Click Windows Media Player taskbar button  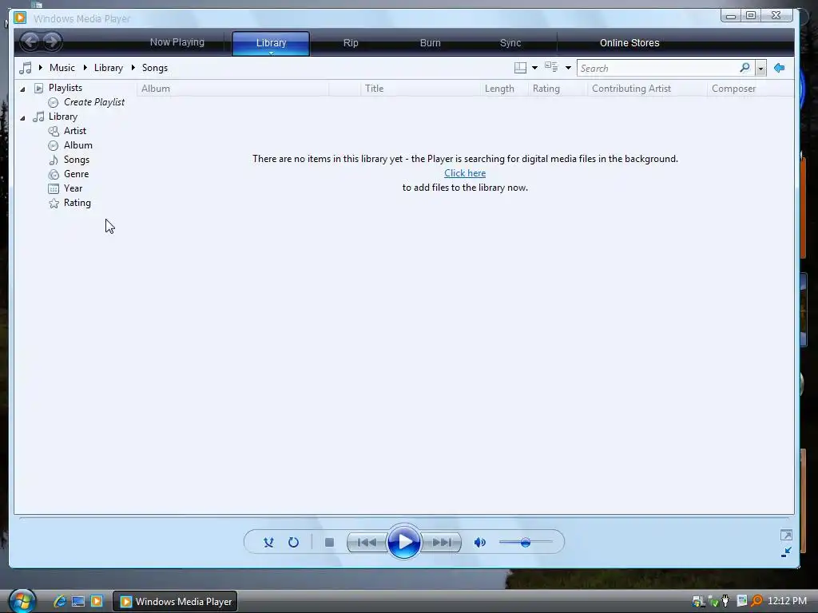175,602
